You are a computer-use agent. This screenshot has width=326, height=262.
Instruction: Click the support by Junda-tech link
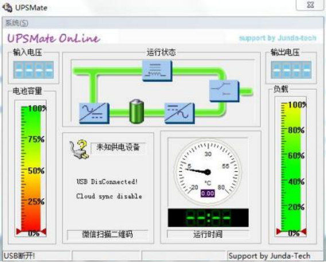click(278, 38)
